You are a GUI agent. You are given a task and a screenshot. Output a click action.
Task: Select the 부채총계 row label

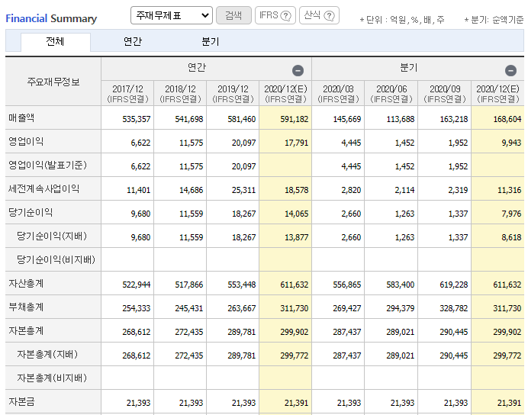pyautogui.click(x=26, y=307)
